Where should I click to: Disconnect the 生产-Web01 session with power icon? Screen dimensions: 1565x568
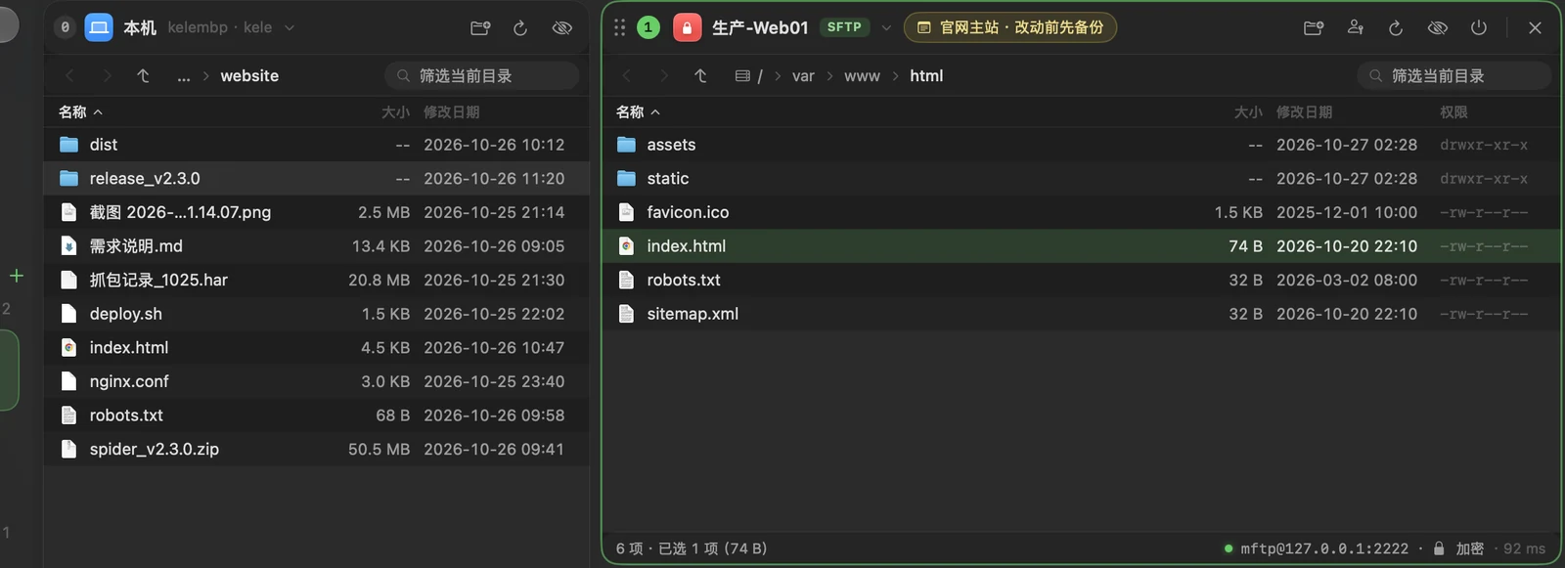tap(1479, 27)
